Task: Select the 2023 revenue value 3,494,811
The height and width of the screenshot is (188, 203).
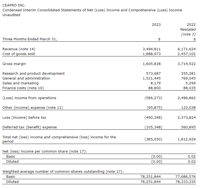Action: (x=152, y=49)
